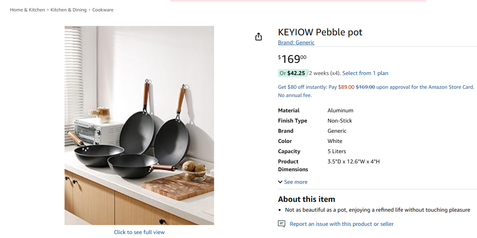Click the 5 Liters capacity value
This screenshot has height=238, width=477.
tap(336, 151)
